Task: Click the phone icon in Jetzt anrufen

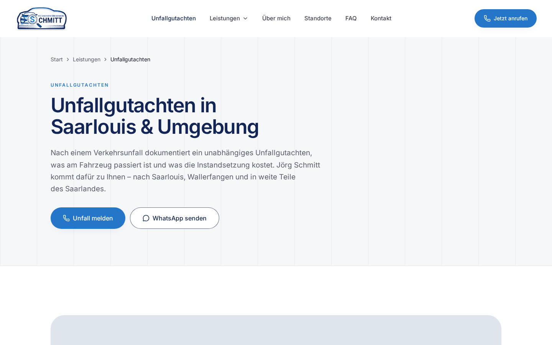Action: pos(487,18)
